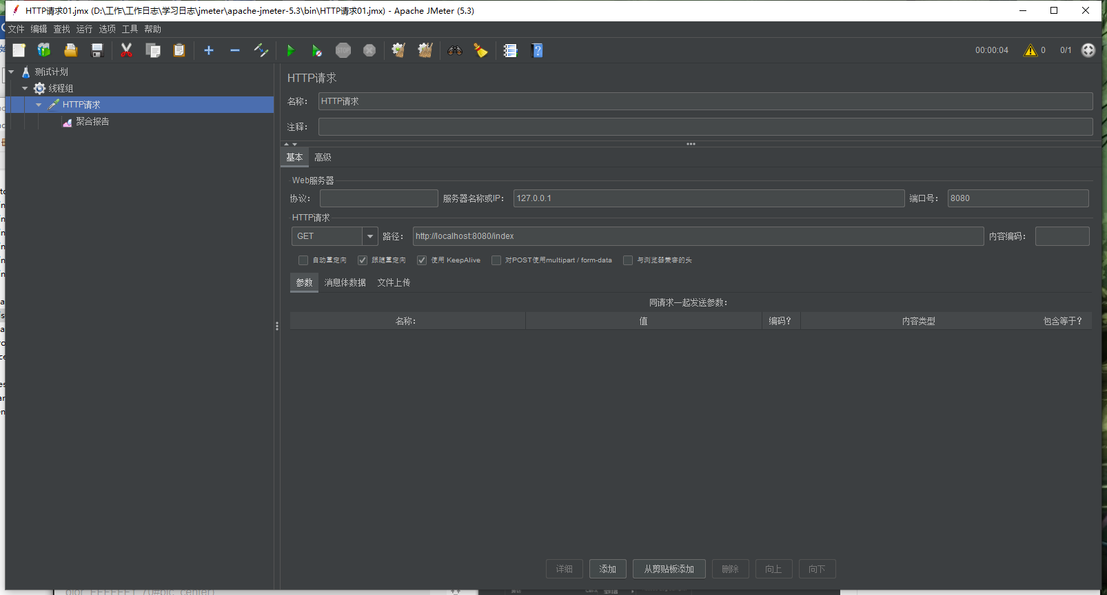Check the browser-compatible headers checkbox

pyautogui.click(x=628, y=260)
